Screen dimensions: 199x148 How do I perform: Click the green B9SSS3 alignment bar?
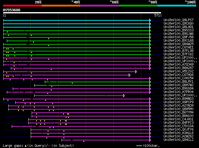[76, 30]
